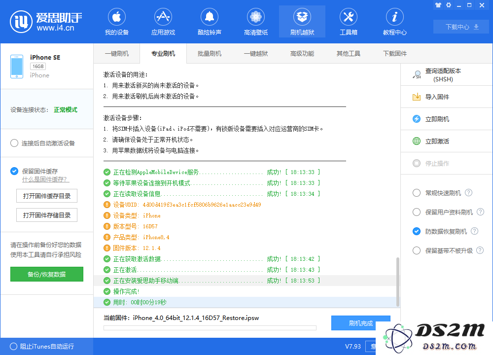Screen dimensions: 493x355
Task: Open settings gear in title bar
Action: [449, 5]
